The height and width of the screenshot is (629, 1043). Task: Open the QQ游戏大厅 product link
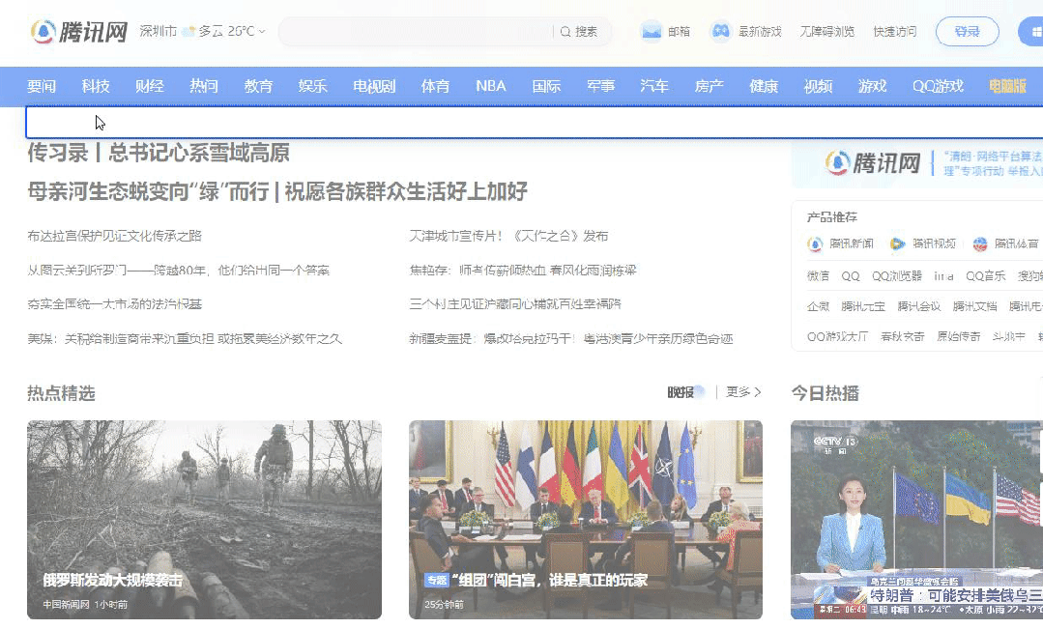coord(837,336)
